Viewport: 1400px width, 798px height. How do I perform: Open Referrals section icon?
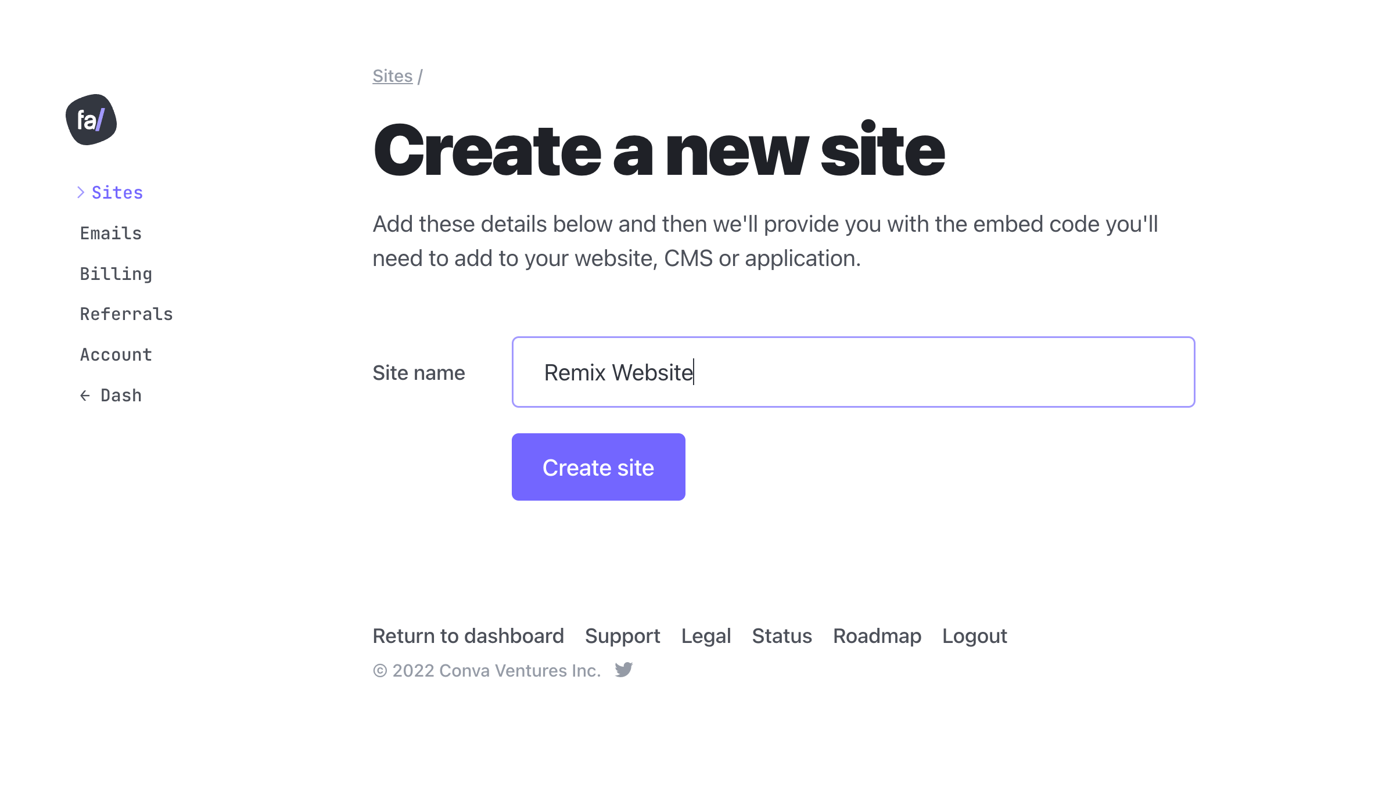[x=126, y=314]
